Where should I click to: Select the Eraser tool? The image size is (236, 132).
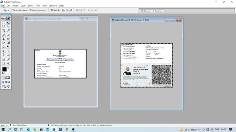[4, 43]
